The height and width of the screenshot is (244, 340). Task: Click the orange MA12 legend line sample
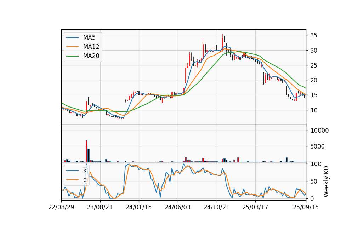point(72,47)
